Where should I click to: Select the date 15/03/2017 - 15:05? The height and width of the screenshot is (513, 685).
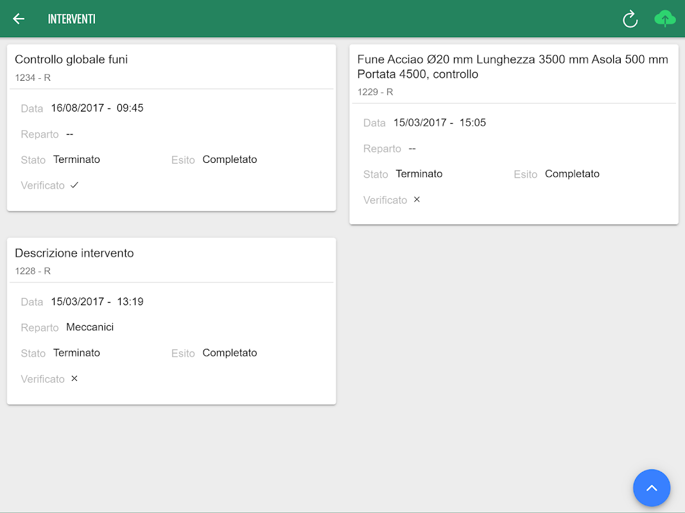point(440,122)
